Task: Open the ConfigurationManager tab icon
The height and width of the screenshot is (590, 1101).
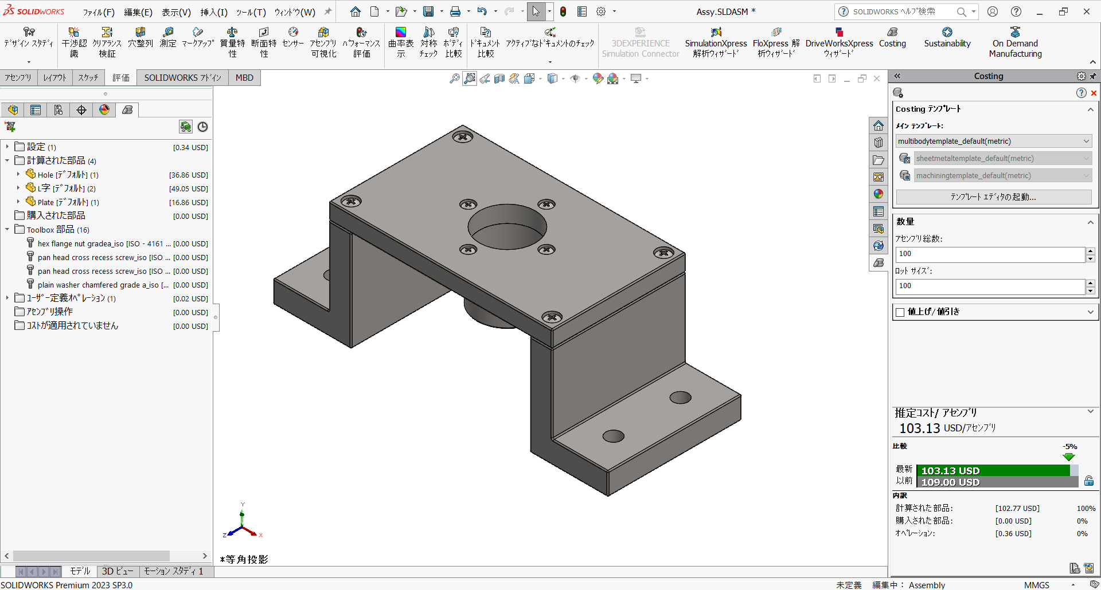Action: [x=58, y=110]
